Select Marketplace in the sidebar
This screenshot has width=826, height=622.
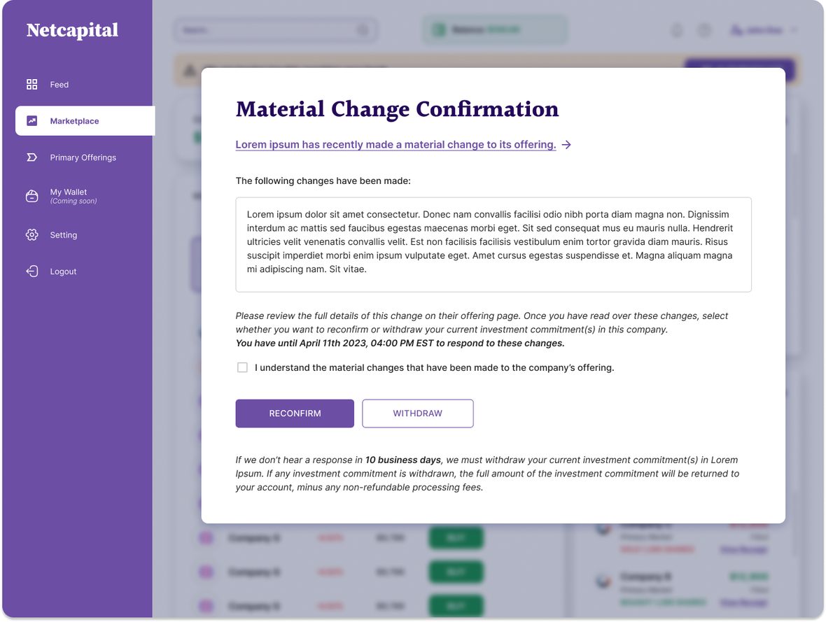(x=85, y=120)
